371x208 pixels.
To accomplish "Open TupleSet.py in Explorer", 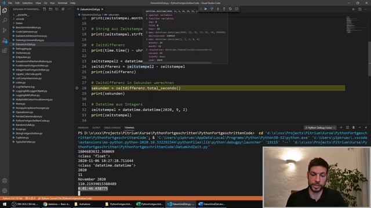I will [22, 138].
